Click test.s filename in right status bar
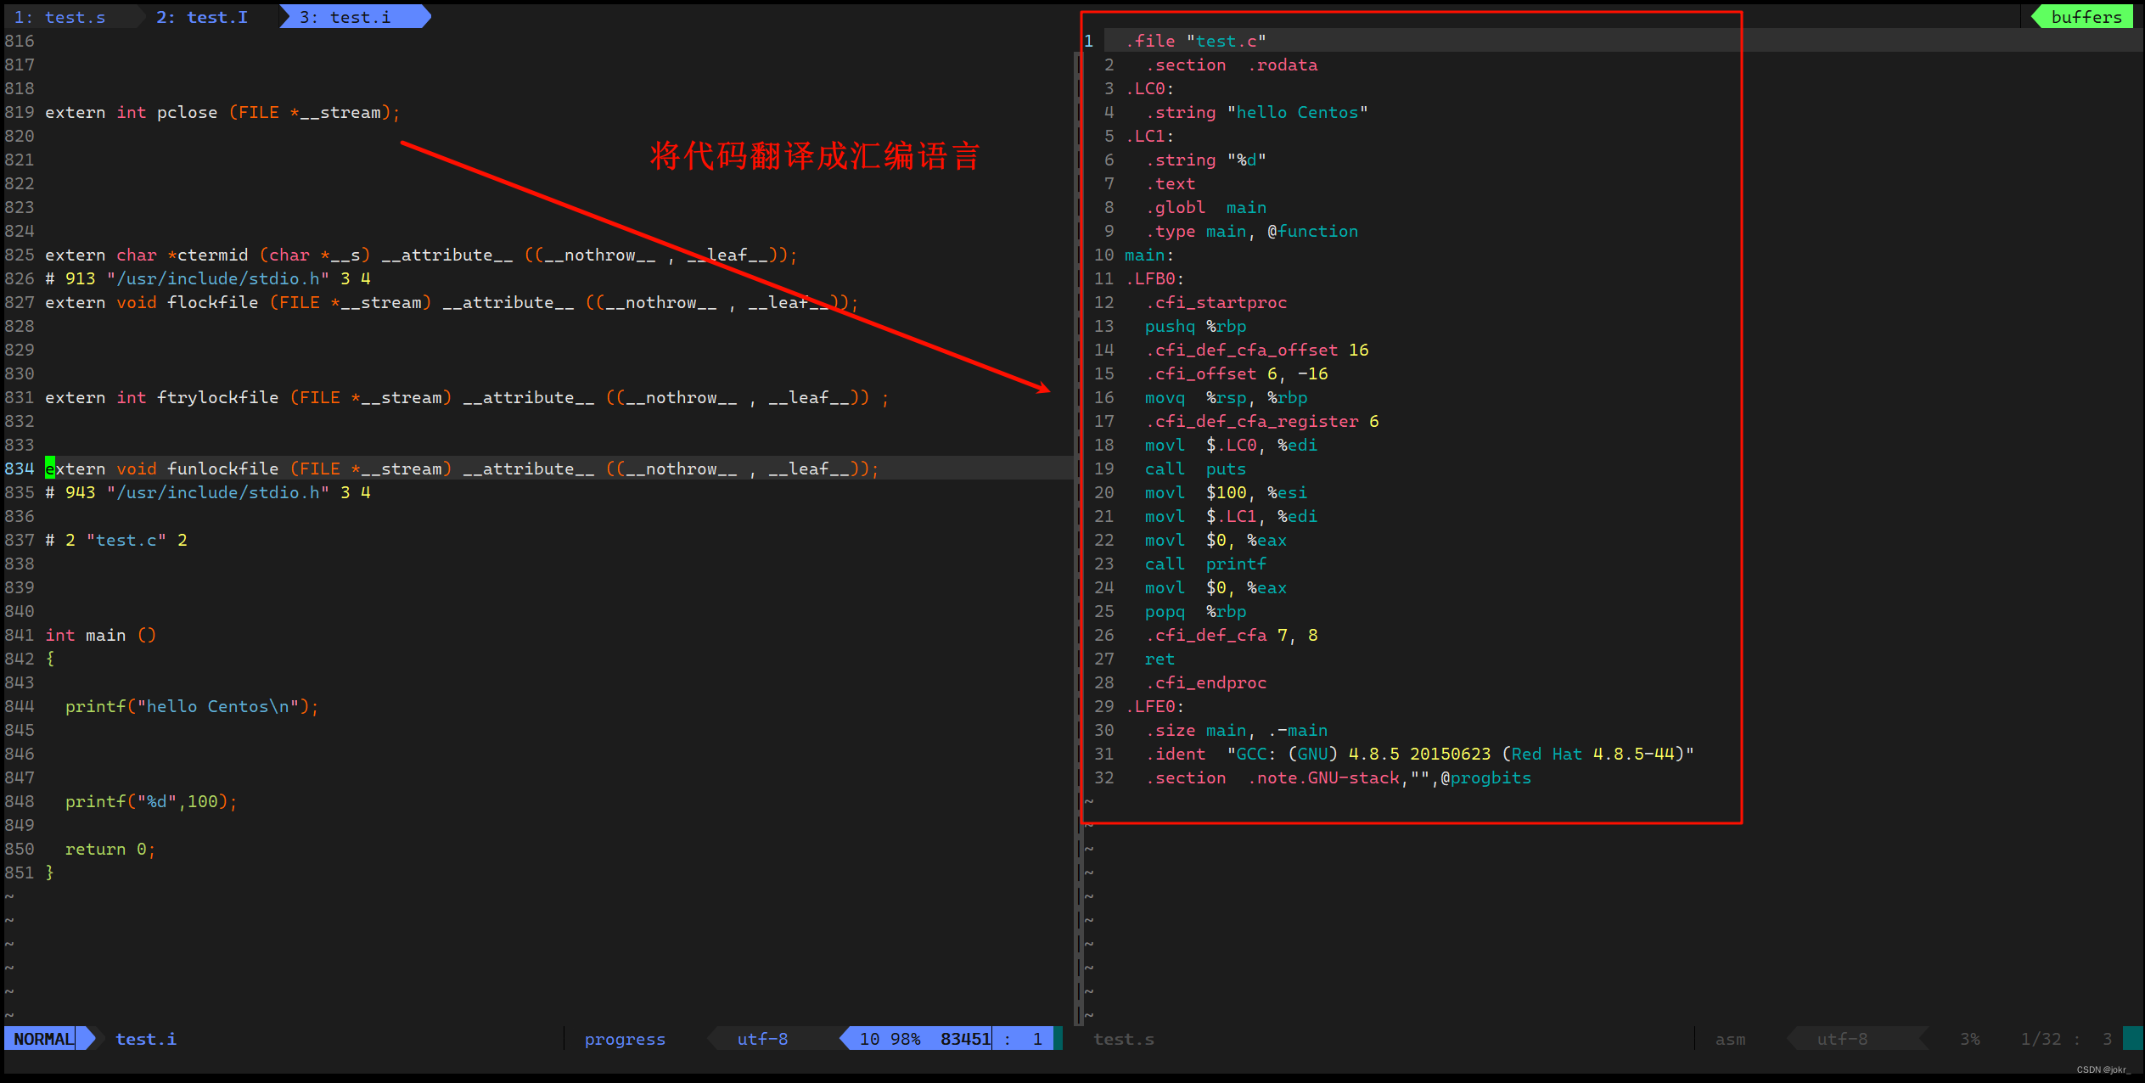The image size is (2145, 1083). pos(1124,1039)
